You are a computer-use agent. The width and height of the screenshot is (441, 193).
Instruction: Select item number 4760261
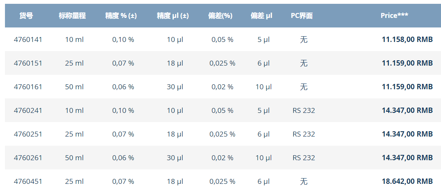click(x=28, y=158)
